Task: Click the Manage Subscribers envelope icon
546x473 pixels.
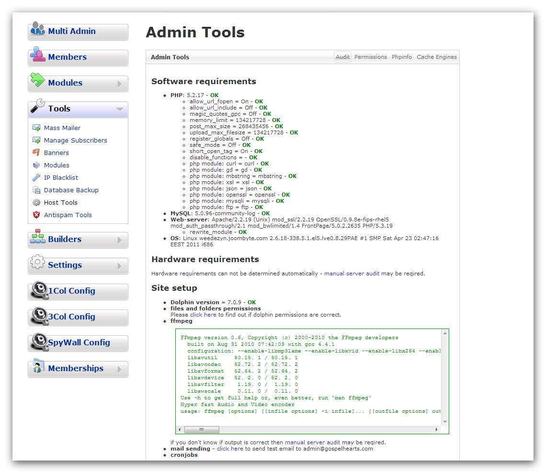Action: 36,140
